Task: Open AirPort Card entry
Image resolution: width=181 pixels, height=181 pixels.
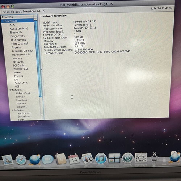Action: coord(23,93)
